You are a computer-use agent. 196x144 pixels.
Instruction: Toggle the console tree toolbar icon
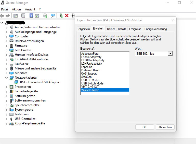coord(16,16)
